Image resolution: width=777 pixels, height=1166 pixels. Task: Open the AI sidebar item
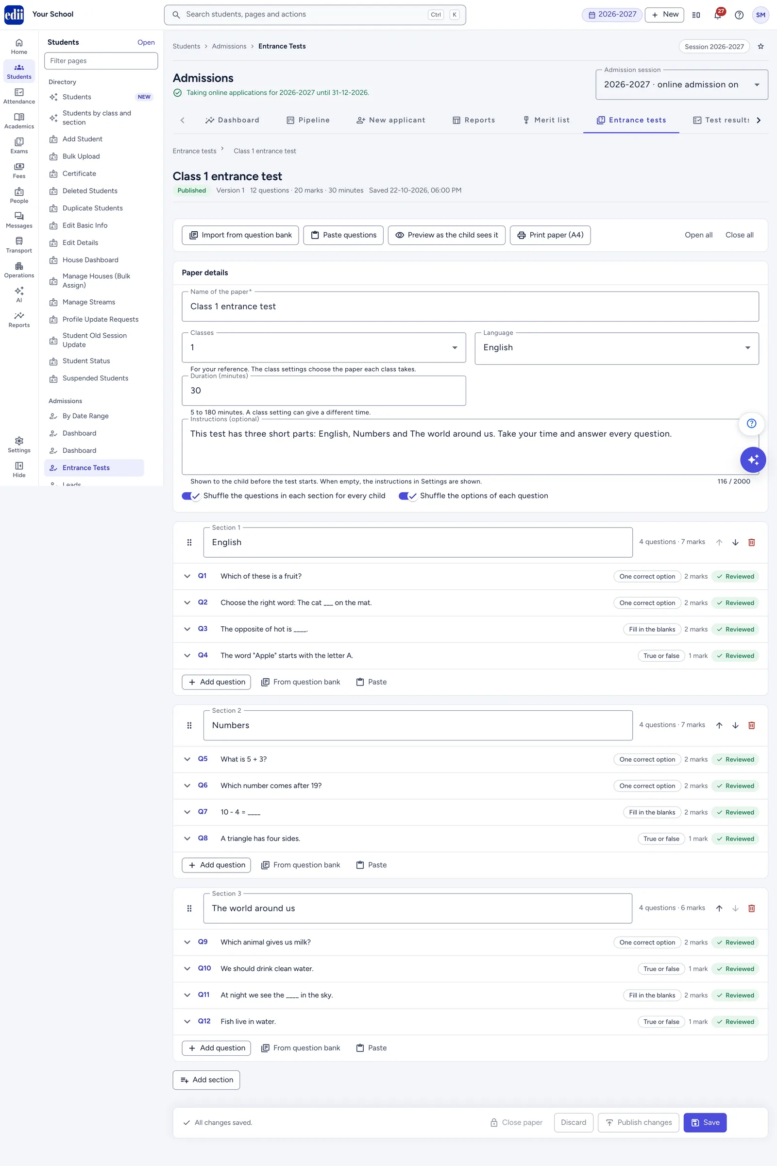pos(19,294)
